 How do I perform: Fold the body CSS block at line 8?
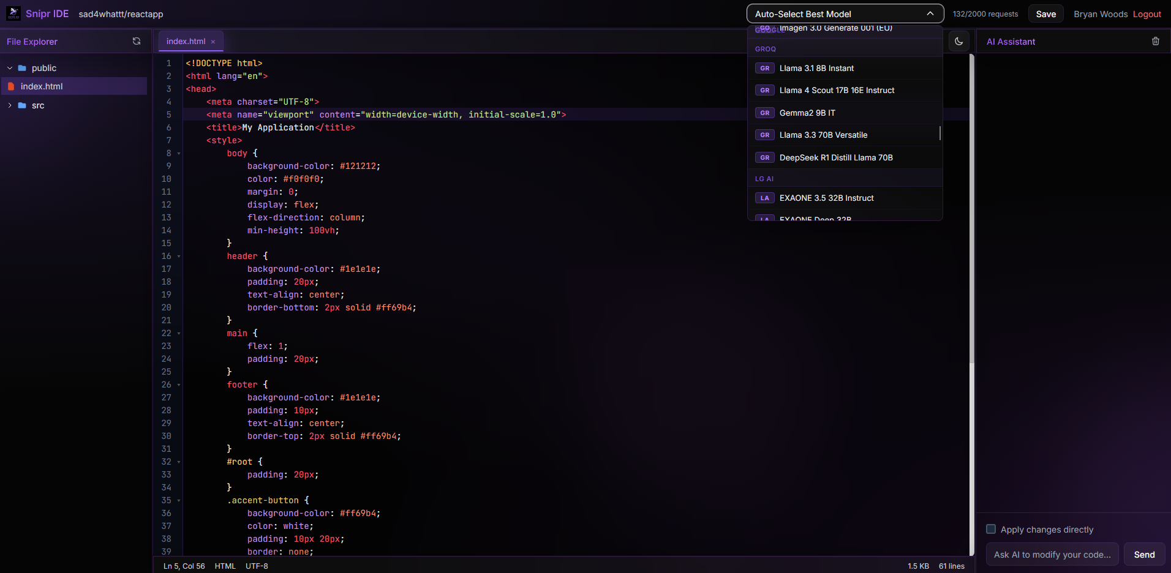pyautogui.click(x=179, y=154)
